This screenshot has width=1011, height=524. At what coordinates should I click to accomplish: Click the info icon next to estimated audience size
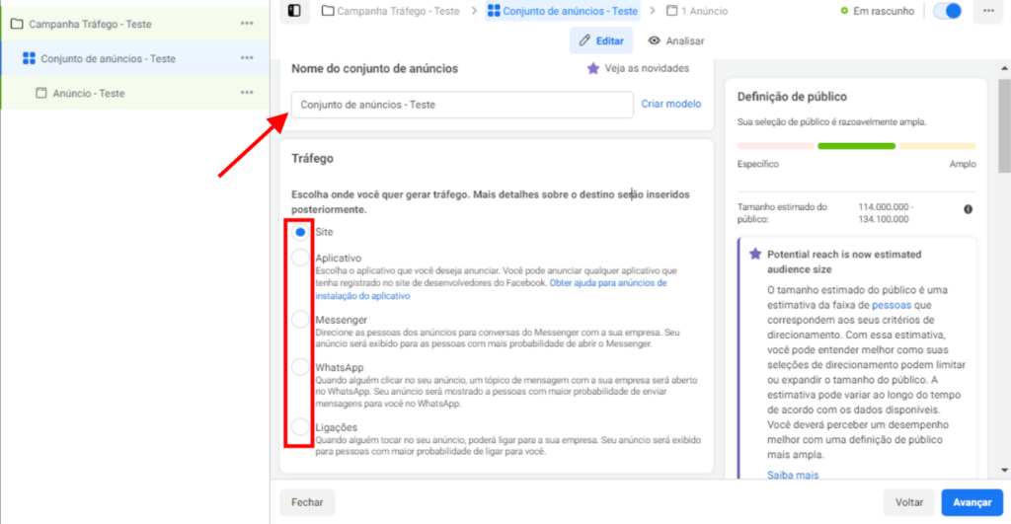coord(968,209)
